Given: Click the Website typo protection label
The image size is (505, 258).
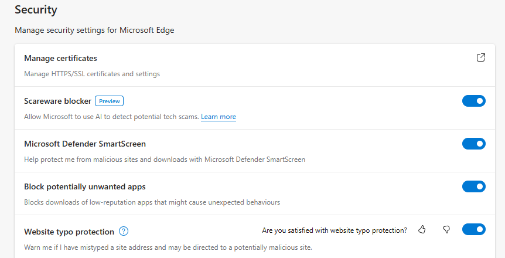Looking at the screenshot, I should point(69,232).
